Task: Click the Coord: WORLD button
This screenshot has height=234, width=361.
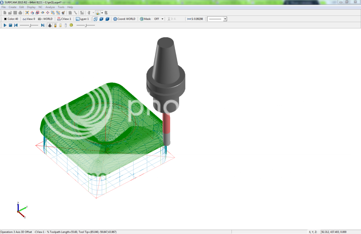Action: point(124,19)
